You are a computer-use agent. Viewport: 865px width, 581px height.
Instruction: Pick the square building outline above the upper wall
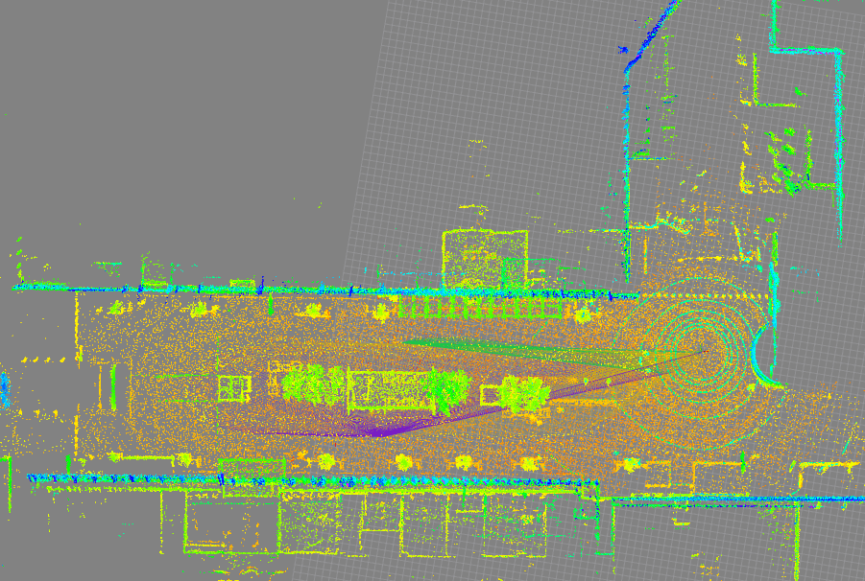click(x=485, y=259)
